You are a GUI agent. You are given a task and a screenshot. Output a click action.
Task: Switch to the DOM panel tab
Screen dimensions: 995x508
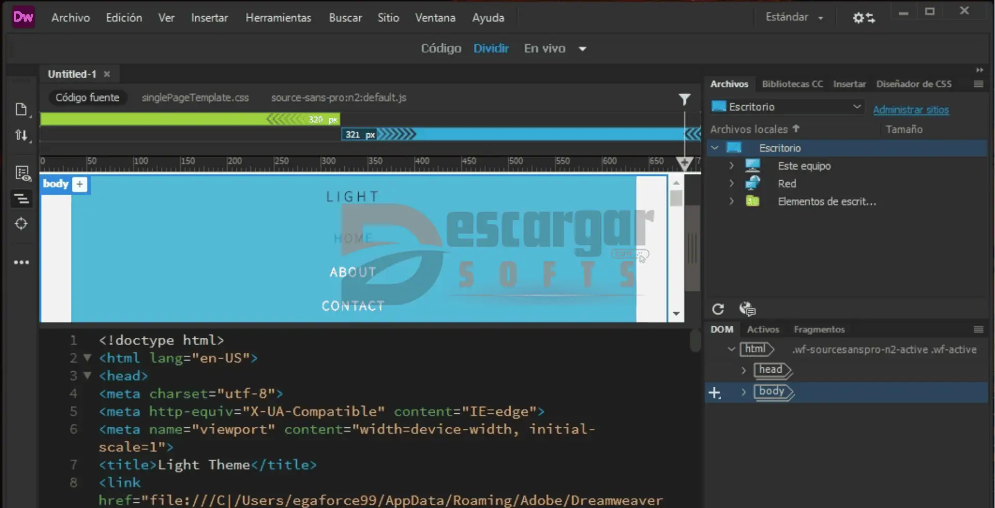(x=722, y=329)
